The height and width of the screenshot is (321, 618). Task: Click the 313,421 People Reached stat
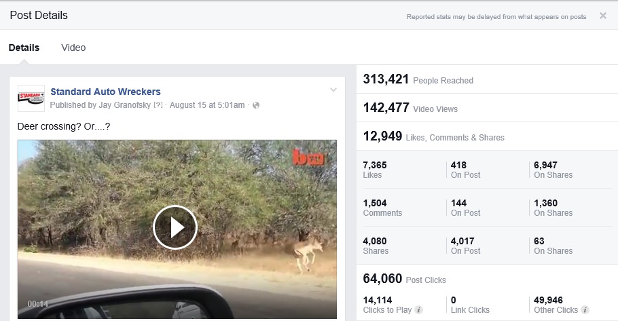(418, 79)
